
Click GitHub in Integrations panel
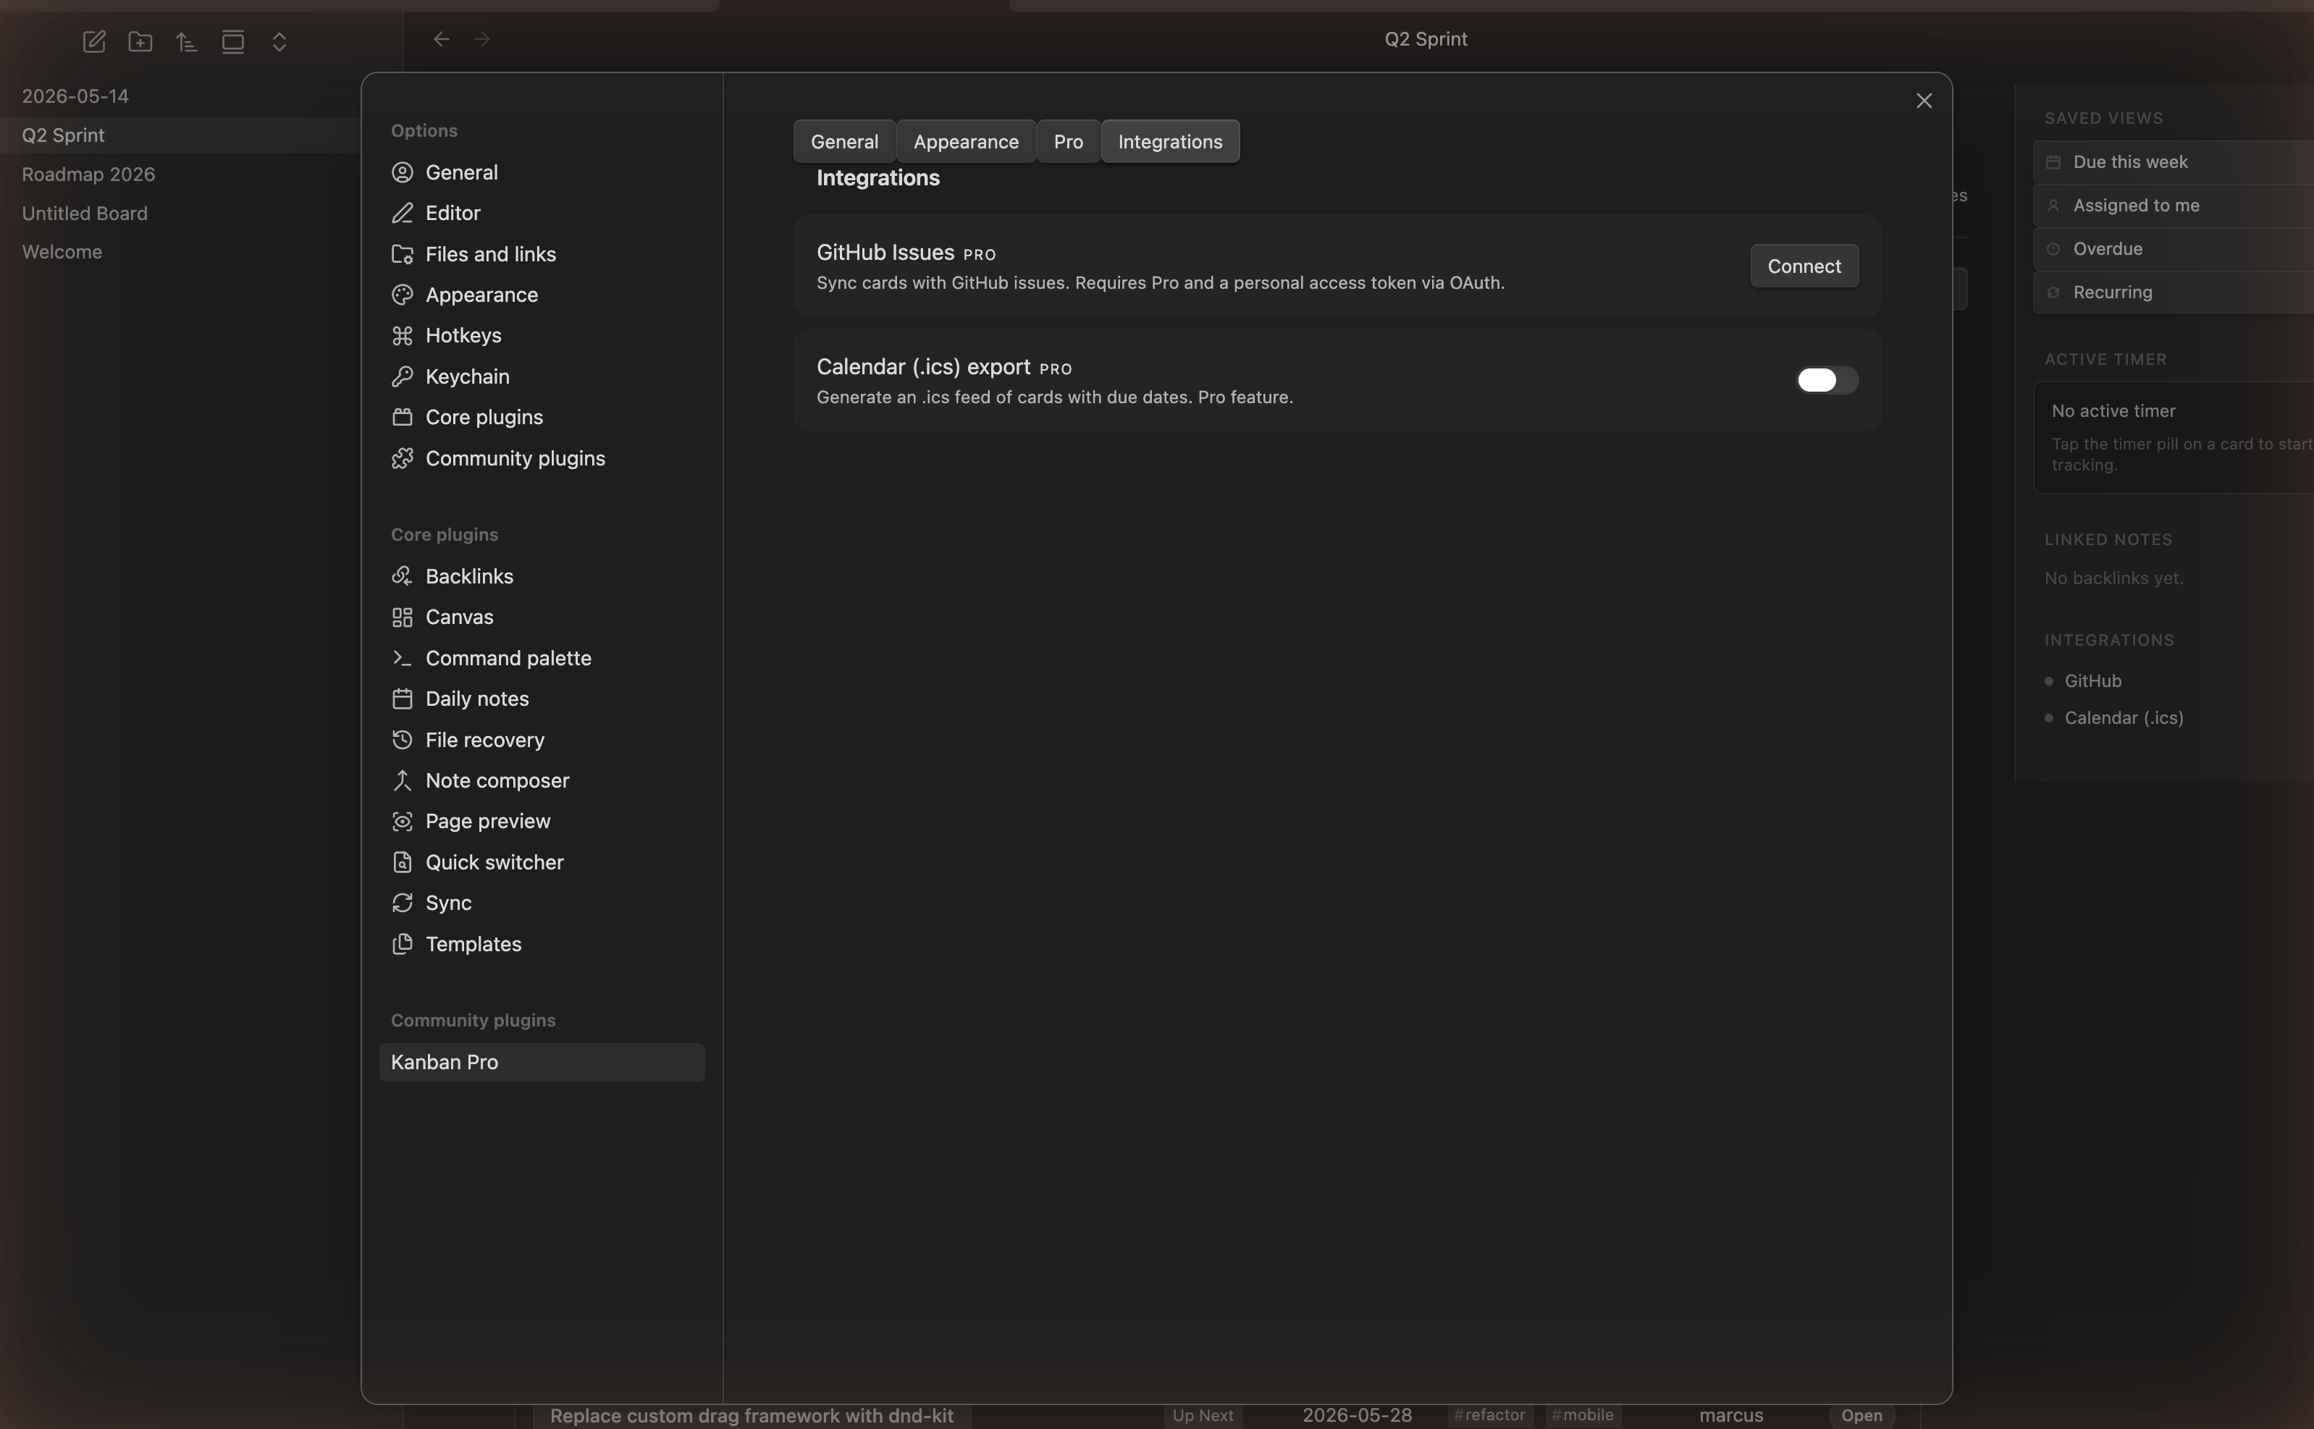pos(2092,680)
